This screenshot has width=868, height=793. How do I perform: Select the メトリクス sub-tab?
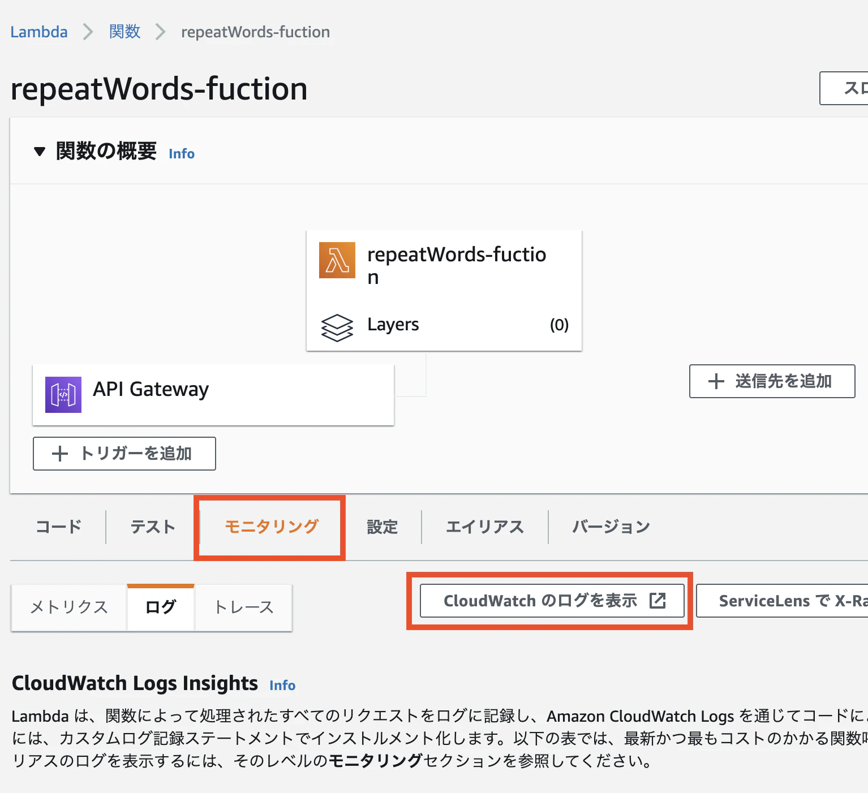[69, 607]
